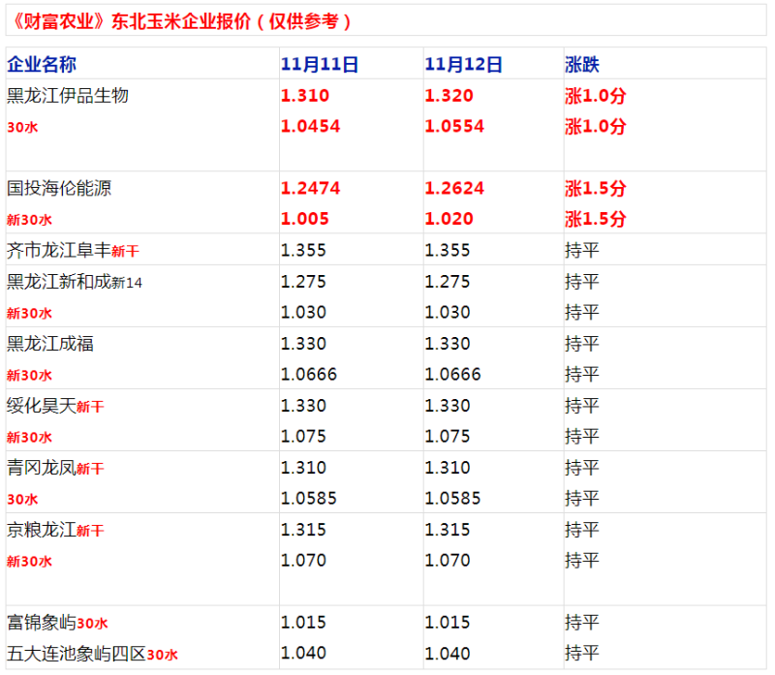Click the 涨1.0分 cell in 黑龙江伊品生物 row
This screenshot has width=775, height=675.
pos(596,95)
